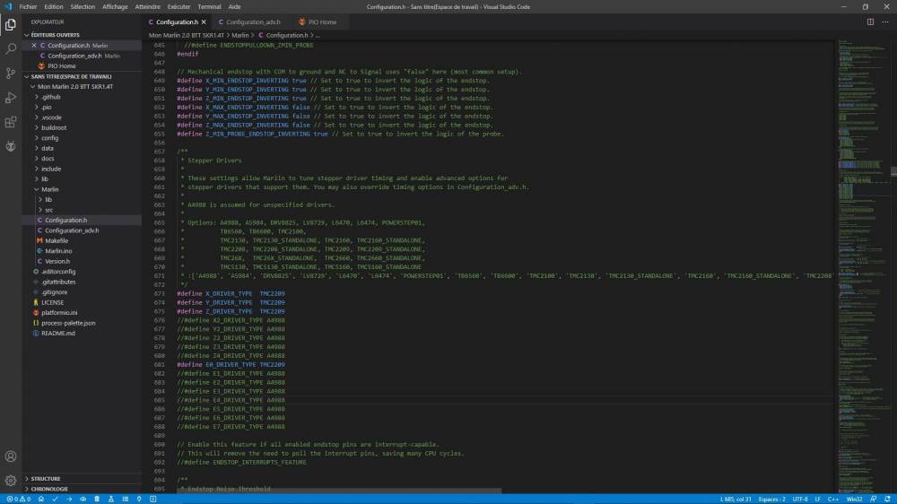Image resolution: width=897 pixels, height=504 pixels.
Task: Open Version.h in the file tree
Action: (x=57, y=262)
